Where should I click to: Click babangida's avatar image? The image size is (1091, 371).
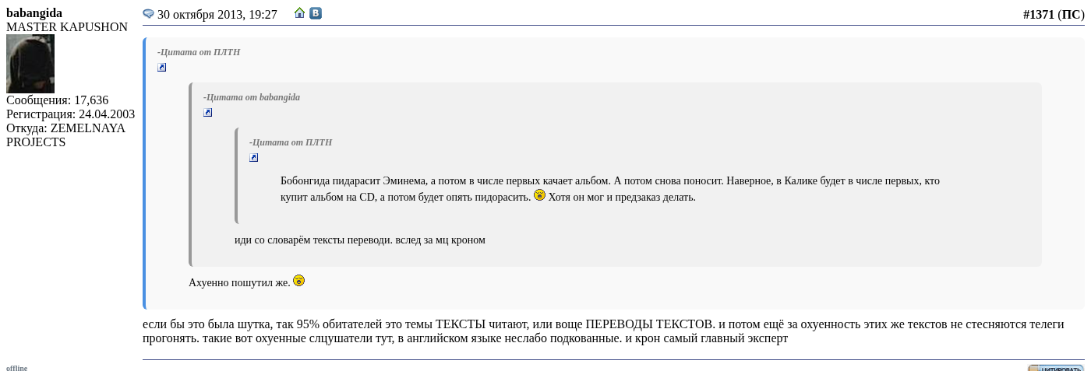click(30, 64)
